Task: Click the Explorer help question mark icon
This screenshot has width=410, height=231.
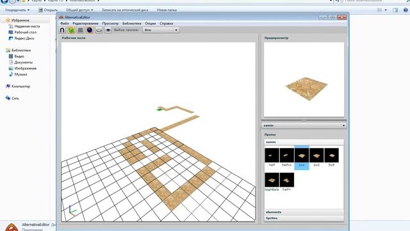Action: coord(406,10)
